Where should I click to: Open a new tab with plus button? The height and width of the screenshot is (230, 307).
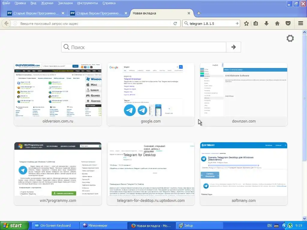tap(199, 13)
